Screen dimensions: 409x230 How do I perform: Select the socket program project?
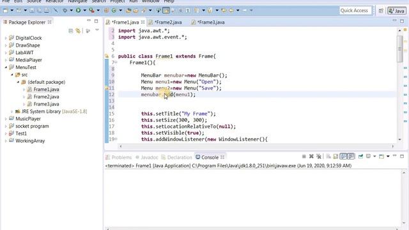click(x=32, y=126)
